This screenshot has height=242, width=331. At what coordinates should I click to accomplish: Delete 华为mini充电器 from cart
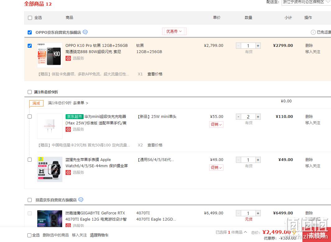(309, 117)
